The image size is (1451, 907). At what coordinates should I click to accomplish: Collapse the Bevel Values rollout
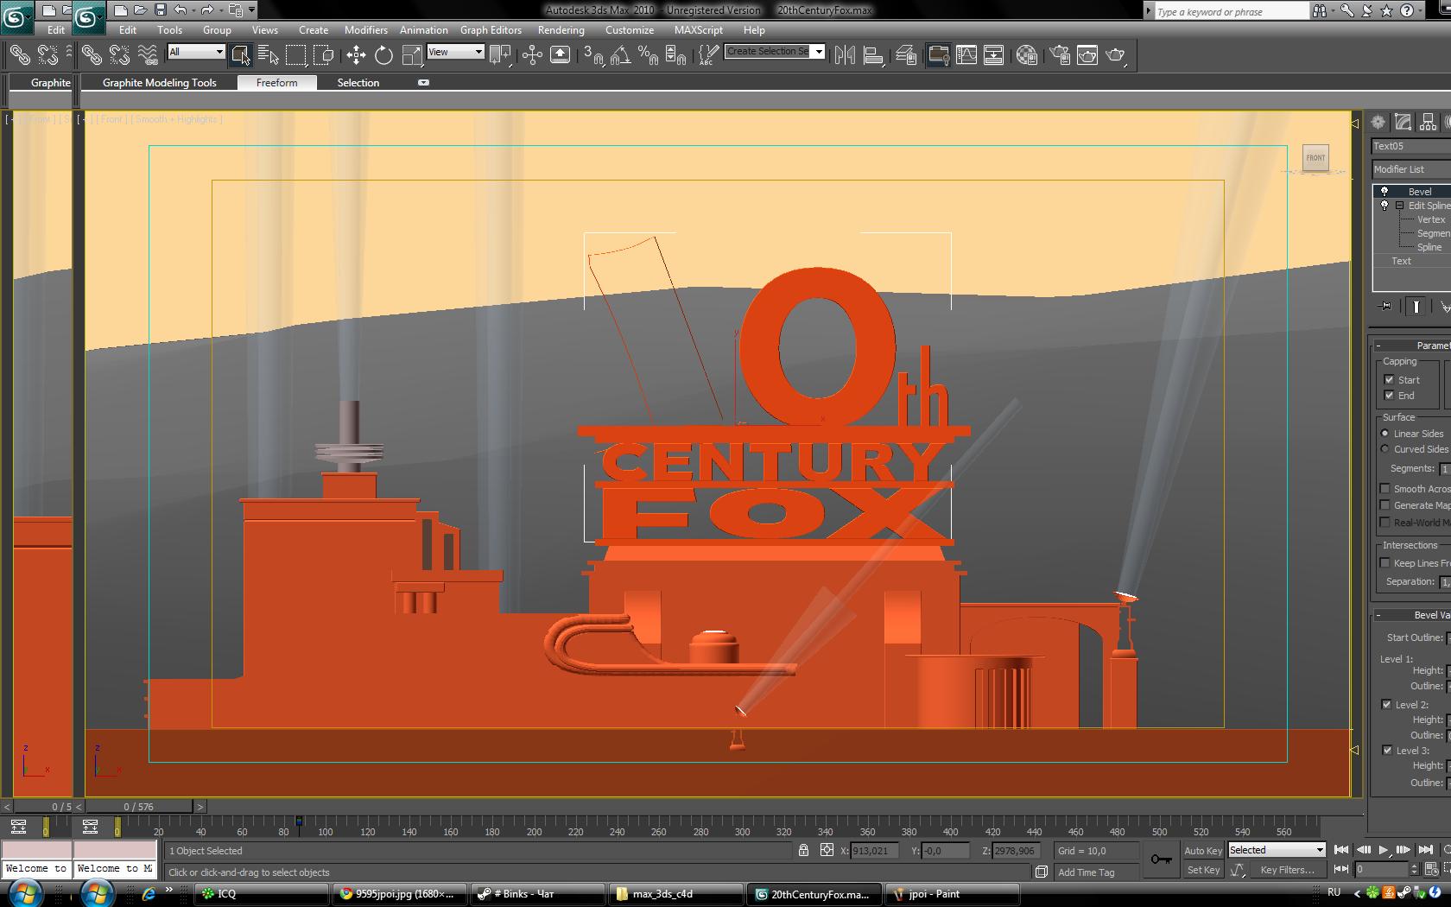pos(1414,615)
